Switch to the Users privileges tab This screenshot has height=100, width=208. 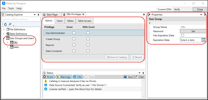(x=60, y=21)
